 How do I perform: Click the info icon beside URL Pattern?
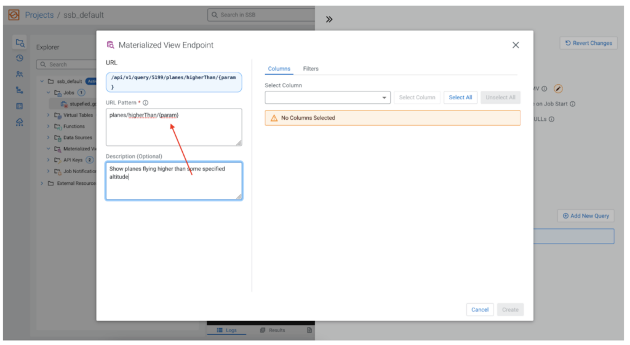click(145, 103)
